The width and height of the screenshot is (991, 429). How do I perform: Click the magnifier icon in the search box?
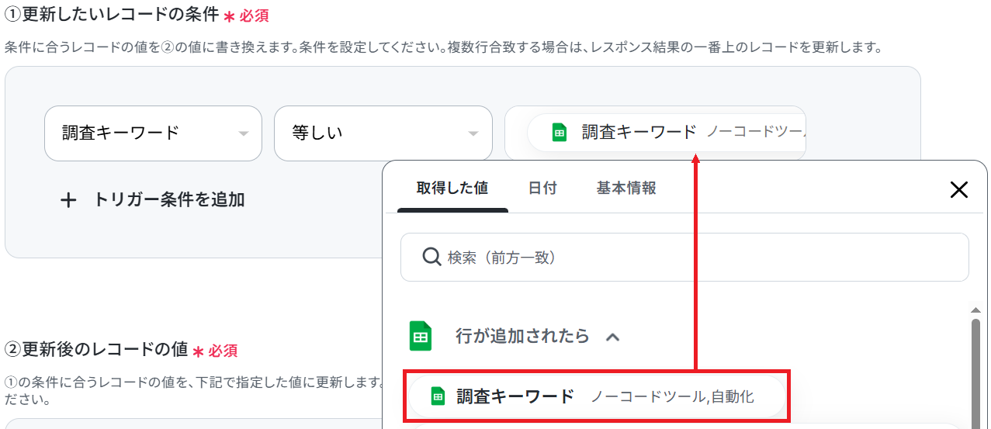pos(431,257)
